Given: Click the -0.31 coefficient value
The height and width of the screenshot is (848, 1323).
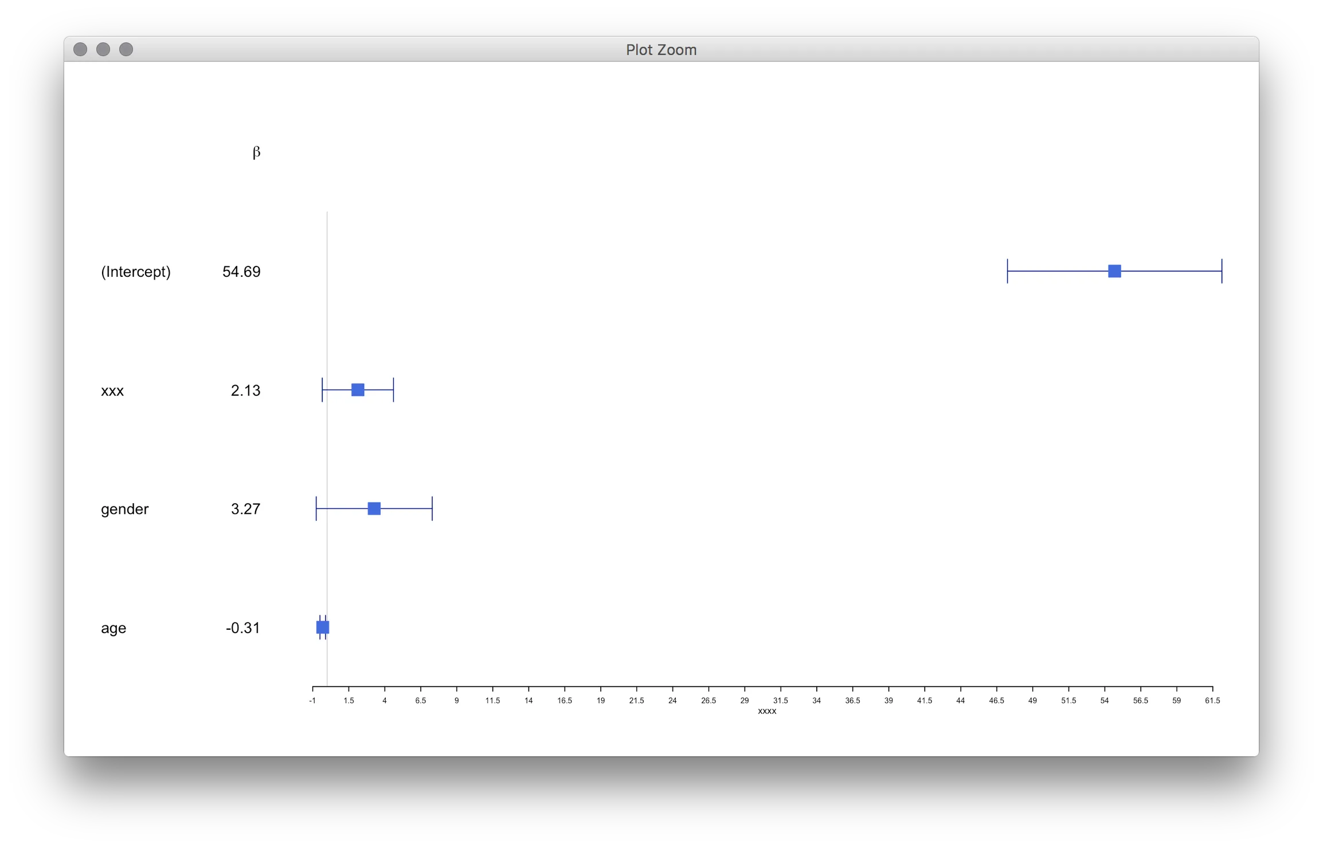Looking at the screenshot, I should tap(242, 628).
